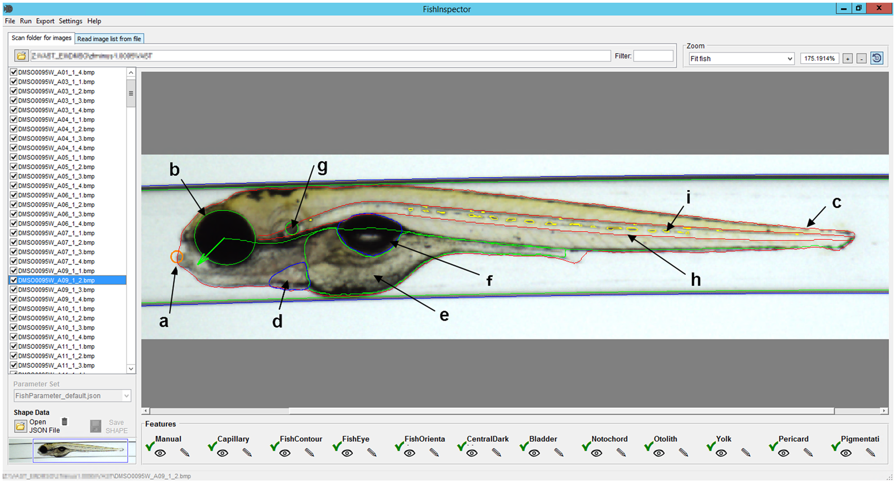Open the Parameter Set dropdown
896x483 pixels.
pos(126,396)
